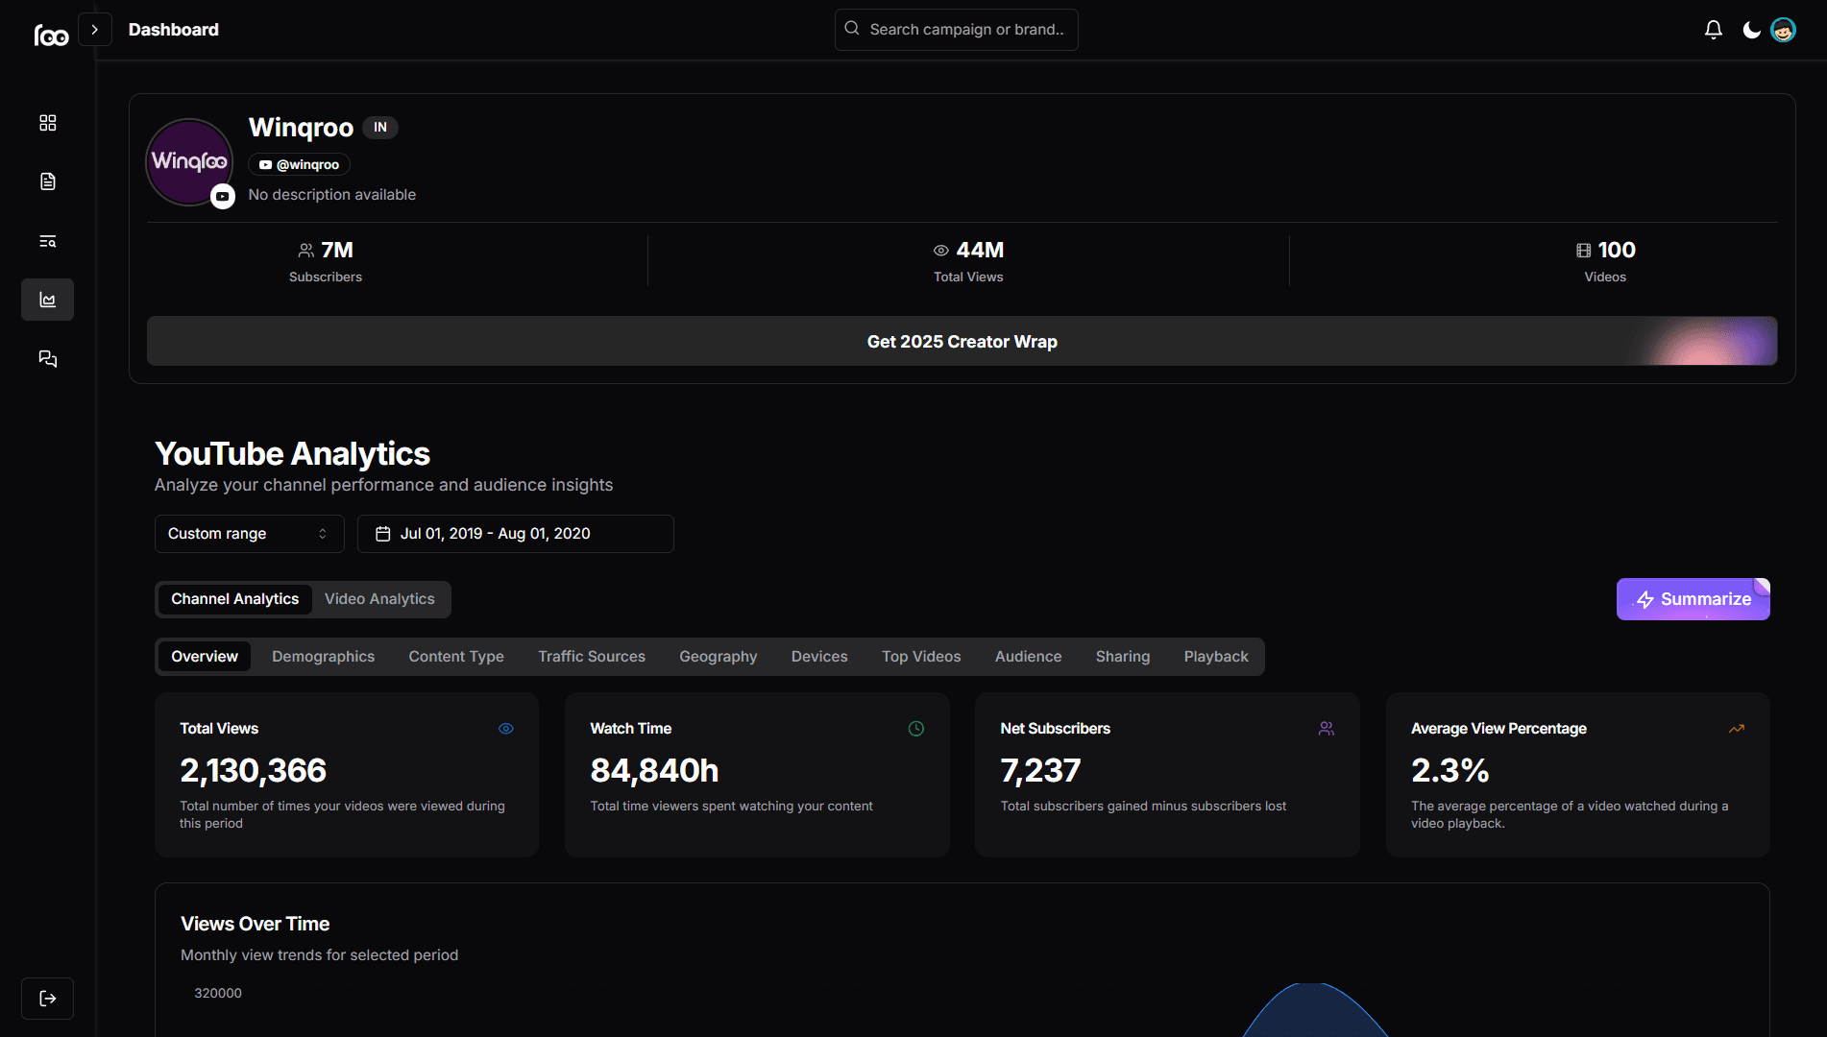
Task: Collapse the sidebar with the arrow toggle
Action: tap(95, 29)
